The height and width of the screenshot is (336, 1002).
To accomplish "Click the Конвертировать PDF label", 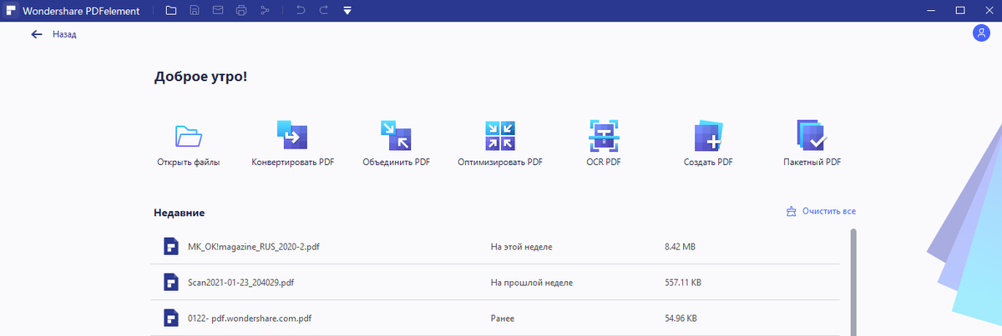I will tap(292, 163).
